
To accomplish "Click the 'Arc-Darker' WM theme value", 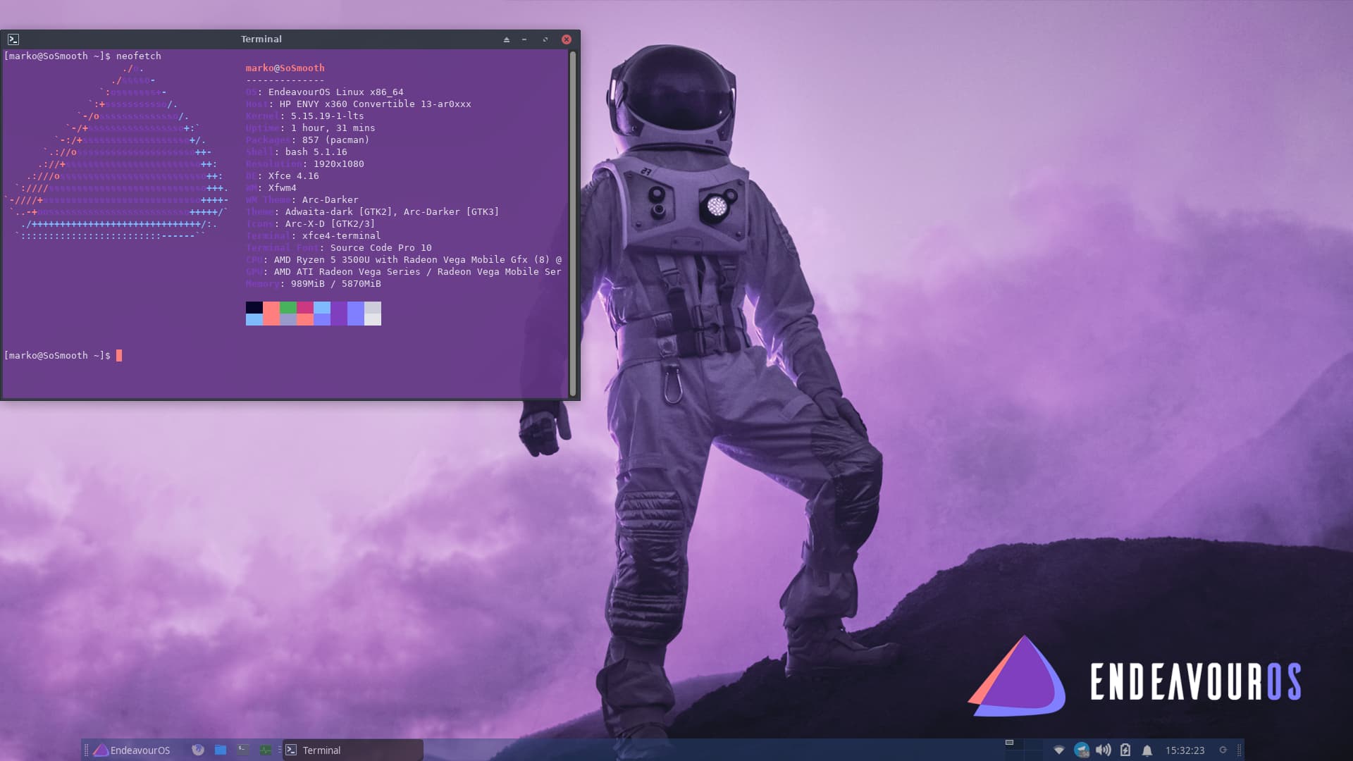I will point(330,200).
